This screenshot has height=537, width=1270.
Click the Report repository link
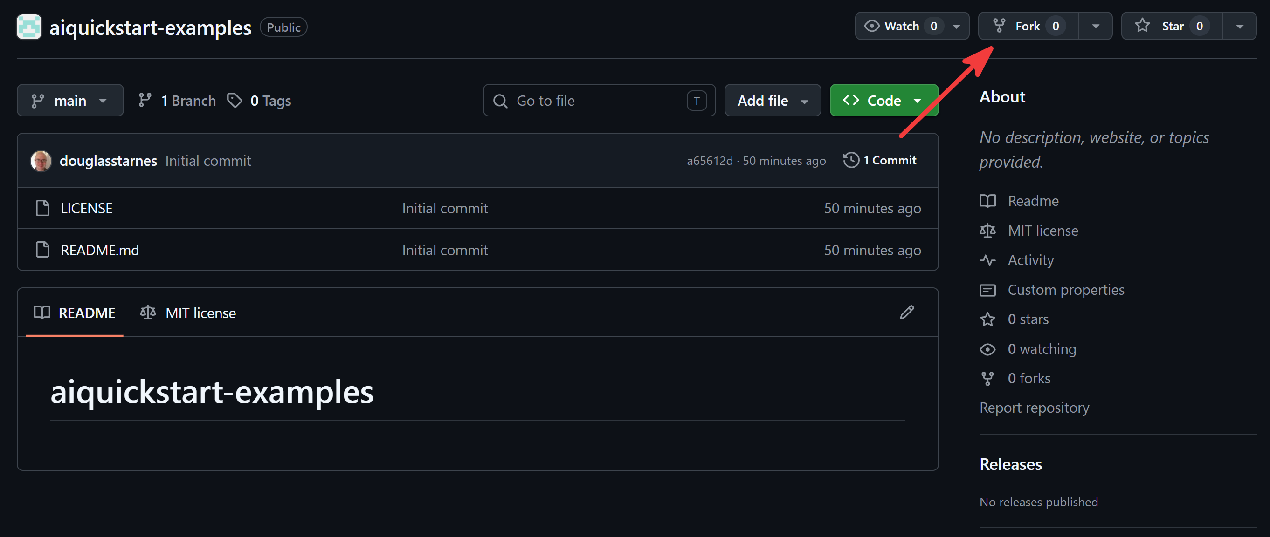coord(1035,408)
